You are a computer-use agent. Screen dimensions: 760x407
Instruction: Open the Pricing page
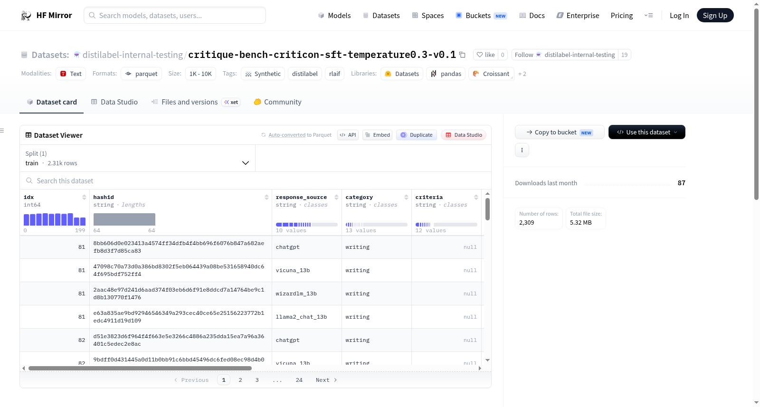(622, 16)
